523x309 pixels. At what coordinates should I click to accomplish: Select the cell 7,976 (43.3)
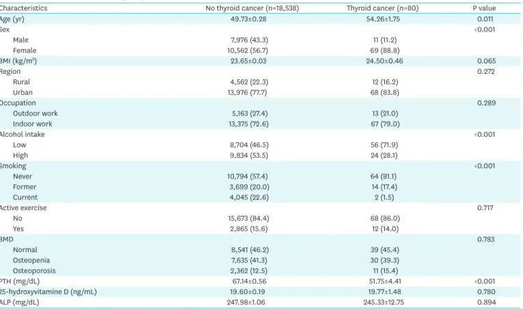[249, 40]
